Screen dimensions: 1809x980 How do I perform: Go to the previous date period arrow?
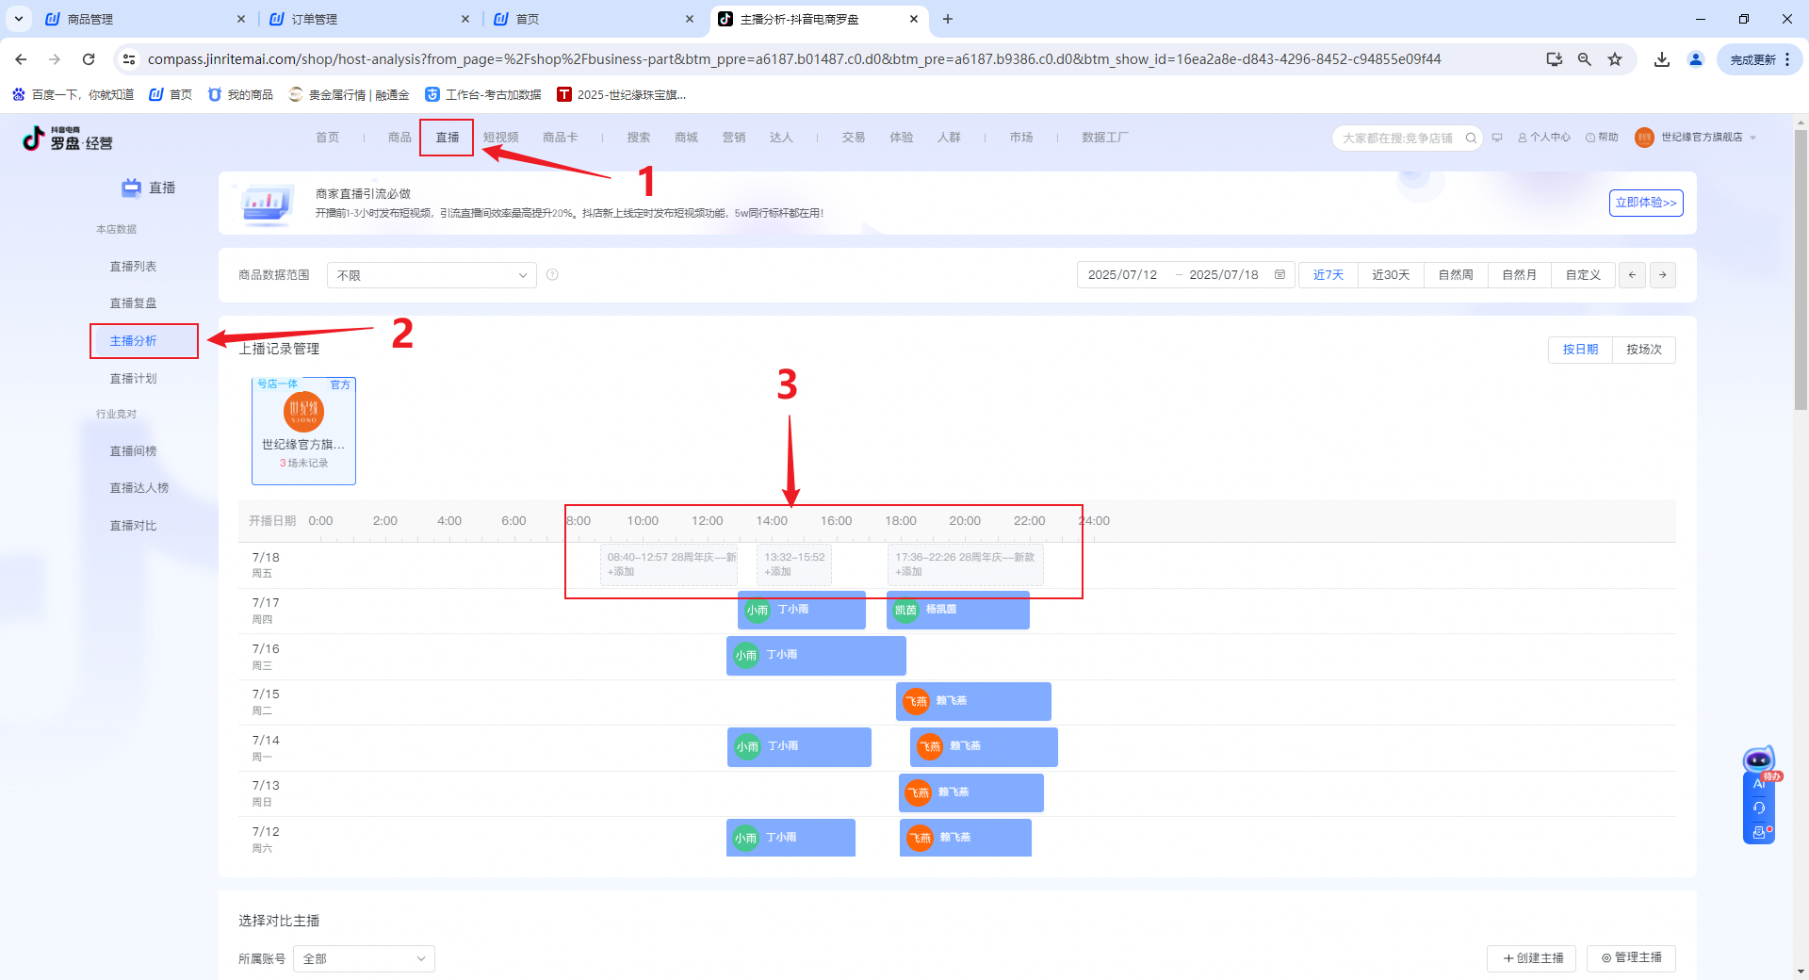coord(1632,275)
